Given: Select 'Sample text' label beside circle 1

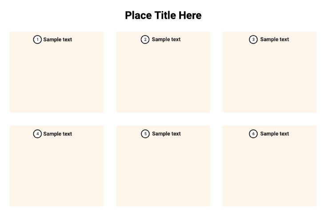Looking at the screenshot, I should click(57, 40).
